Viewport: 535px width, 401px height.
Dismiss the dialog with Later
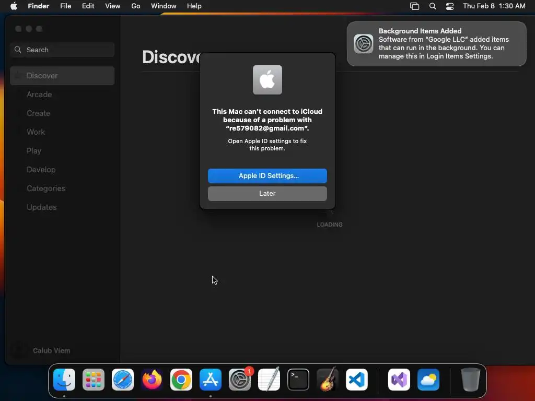click(x=267, y=193)
